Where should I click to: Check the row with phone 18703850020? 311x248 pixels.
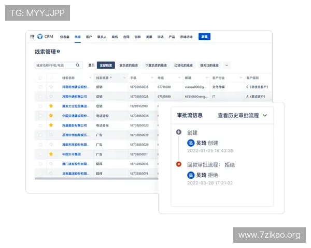(x=40, y=126)
